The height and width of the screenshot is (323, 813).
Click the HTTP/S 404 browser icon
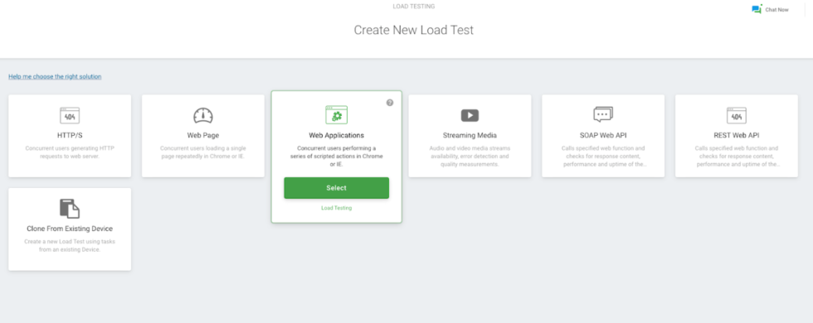[70, 115]
